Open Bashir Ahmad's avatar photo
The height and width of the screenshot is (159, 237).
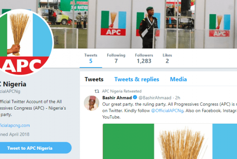pos(92,103)
